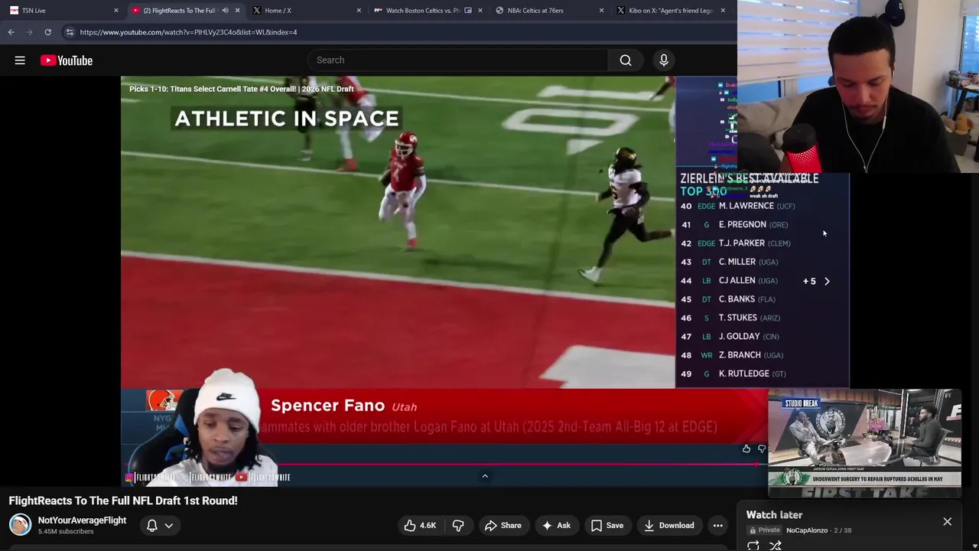Screen dimensions: 979x551
Task: Open the NotYourAverageFlight channel name link
Action: [x=82, y=520]
